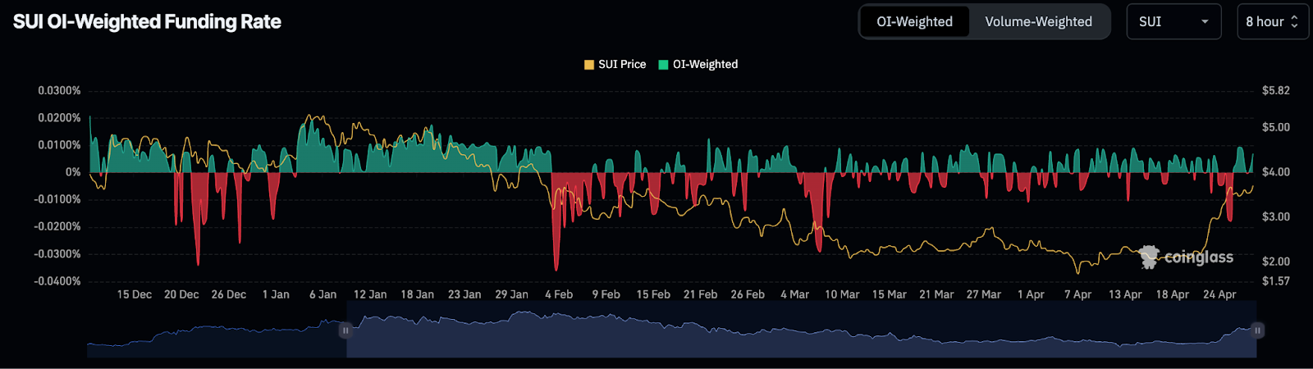This screenshot has height=369, width=1313.
Task: Click the $5.00 price axis label
Action: pos(1276,127)
